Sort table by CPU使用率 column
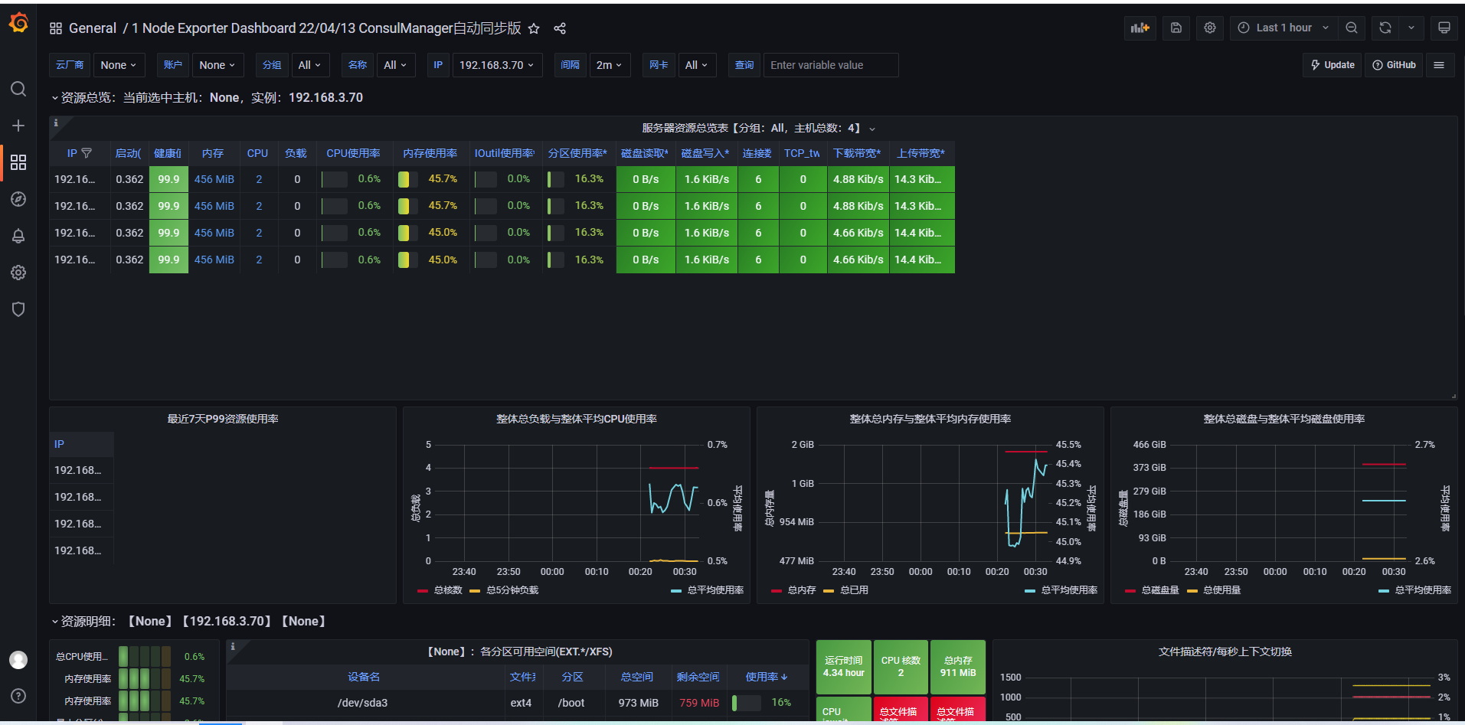 [353, 153]
